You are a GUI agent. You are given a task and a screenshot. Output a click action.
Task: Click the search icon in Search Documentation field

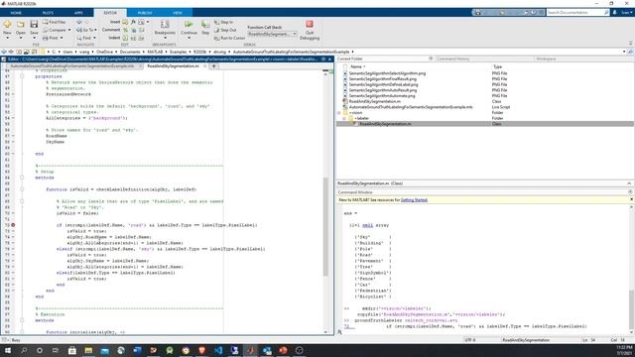(606, 13)
